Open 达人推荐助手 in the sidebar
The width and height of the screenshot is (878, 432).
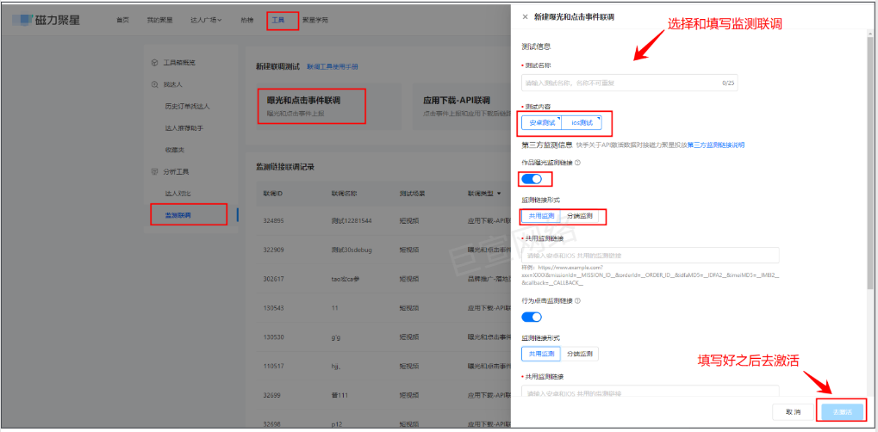[184, 128]
